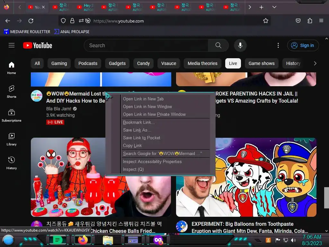Toggle YouTube guide hamburger menu
329x247 pixels.
[x=12, y=45]
